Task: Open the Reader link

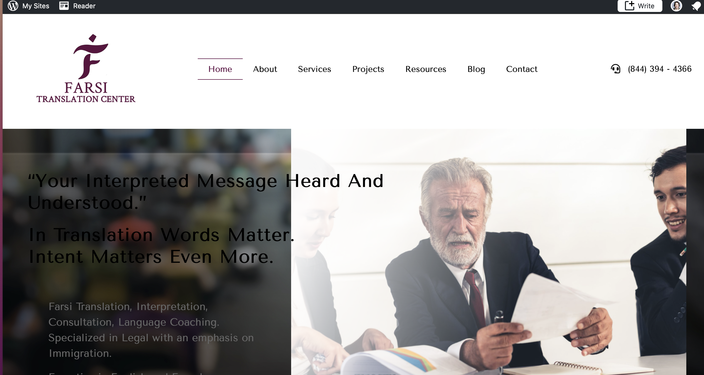Action: click(84, 6)
